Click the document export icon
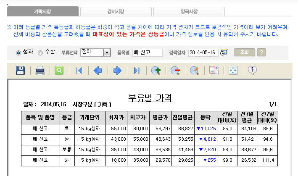Screen dimensions: 298x176 (214, 71)
